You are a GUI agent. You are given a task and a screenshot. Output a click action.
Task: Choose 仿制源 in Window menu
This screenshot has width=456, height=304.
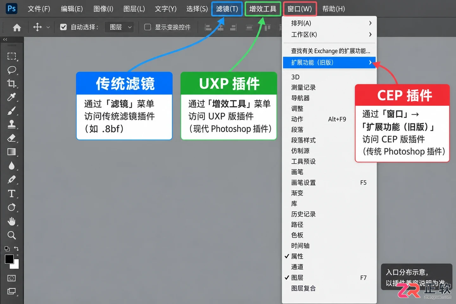[x=329, y=151]
